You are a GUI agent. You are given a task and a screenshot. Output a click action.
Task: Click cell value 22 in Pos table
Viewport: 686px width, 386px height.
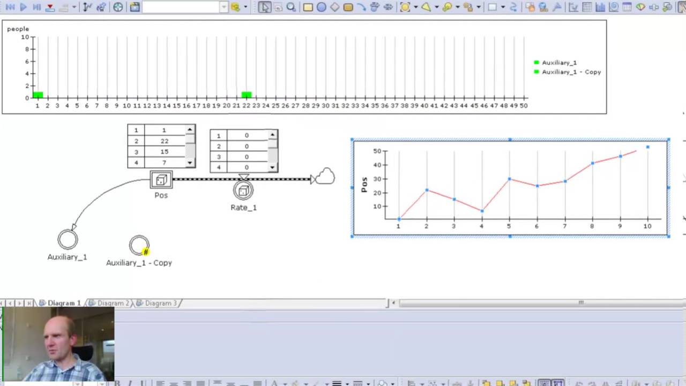coord(164,141)
